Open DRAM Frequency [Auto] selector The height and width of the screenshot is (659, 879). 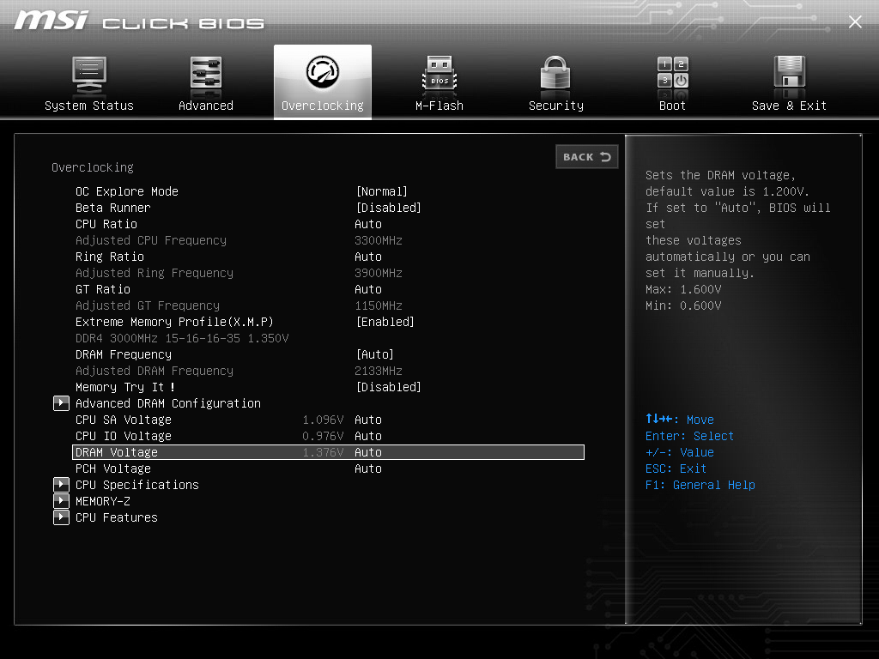pos(375,354)
